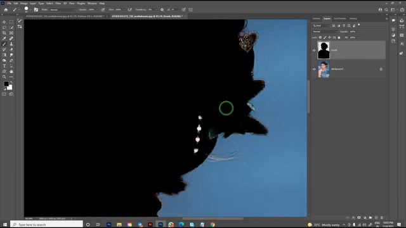Viewport: 406px width, 228px height.
Task: Select the Eraser tool
Action: pos(11,49)
